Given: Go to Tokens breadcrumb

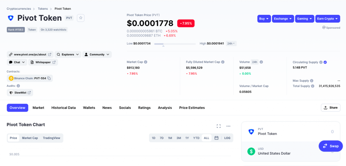Looking at the screenshot, I should coord(43,9).
